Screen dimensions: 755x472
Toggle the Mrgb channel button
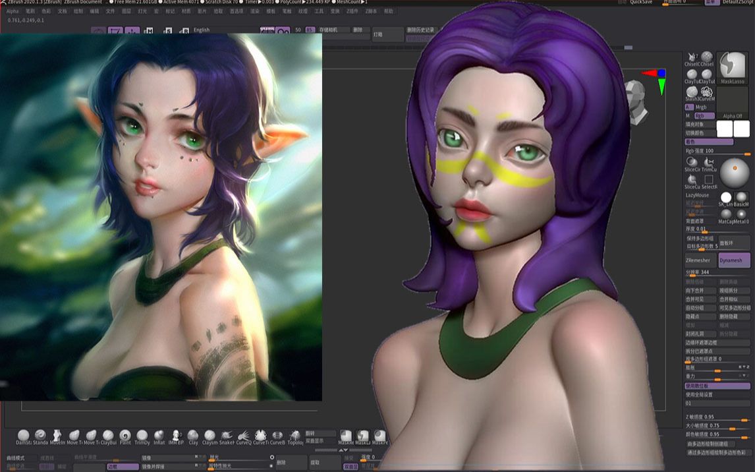coord(701,107)
